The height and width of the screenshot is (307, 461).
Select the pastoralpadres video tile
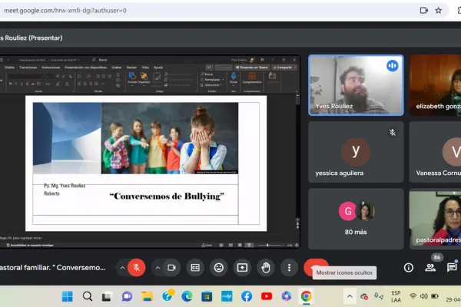tap(436, 219)
